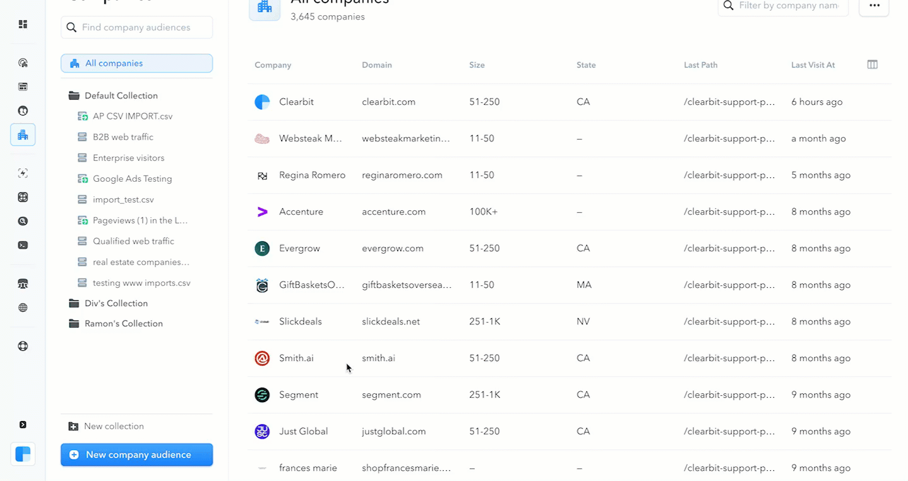Click the 100K+ size cell

(484, 211)
